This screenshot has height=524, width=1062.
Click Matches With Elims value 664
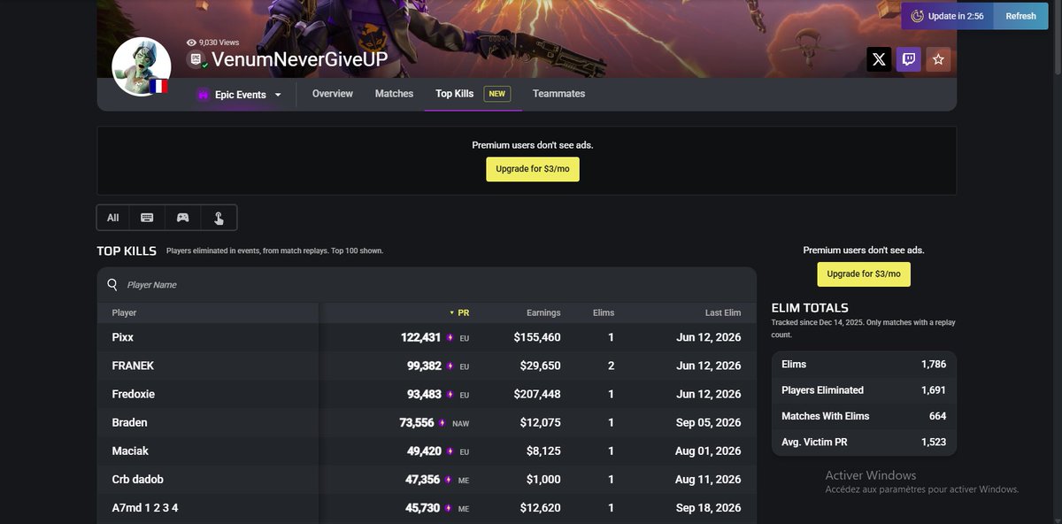(938, 416)
